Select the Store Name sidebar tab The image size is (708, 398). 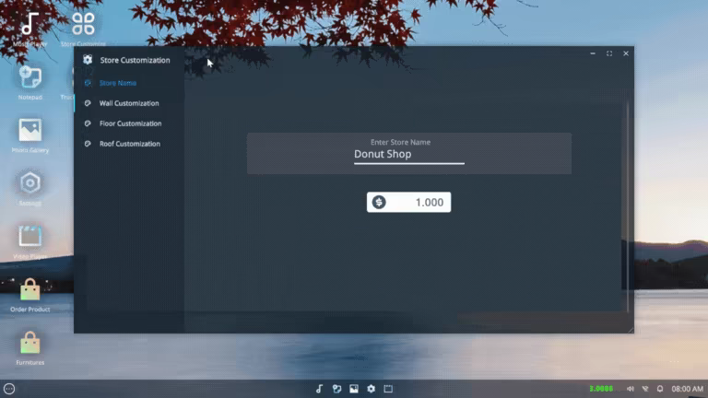(x=129, y=83)
